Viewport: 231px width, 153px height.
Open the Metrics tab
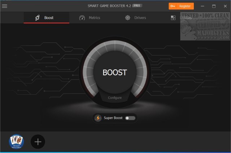90,18
